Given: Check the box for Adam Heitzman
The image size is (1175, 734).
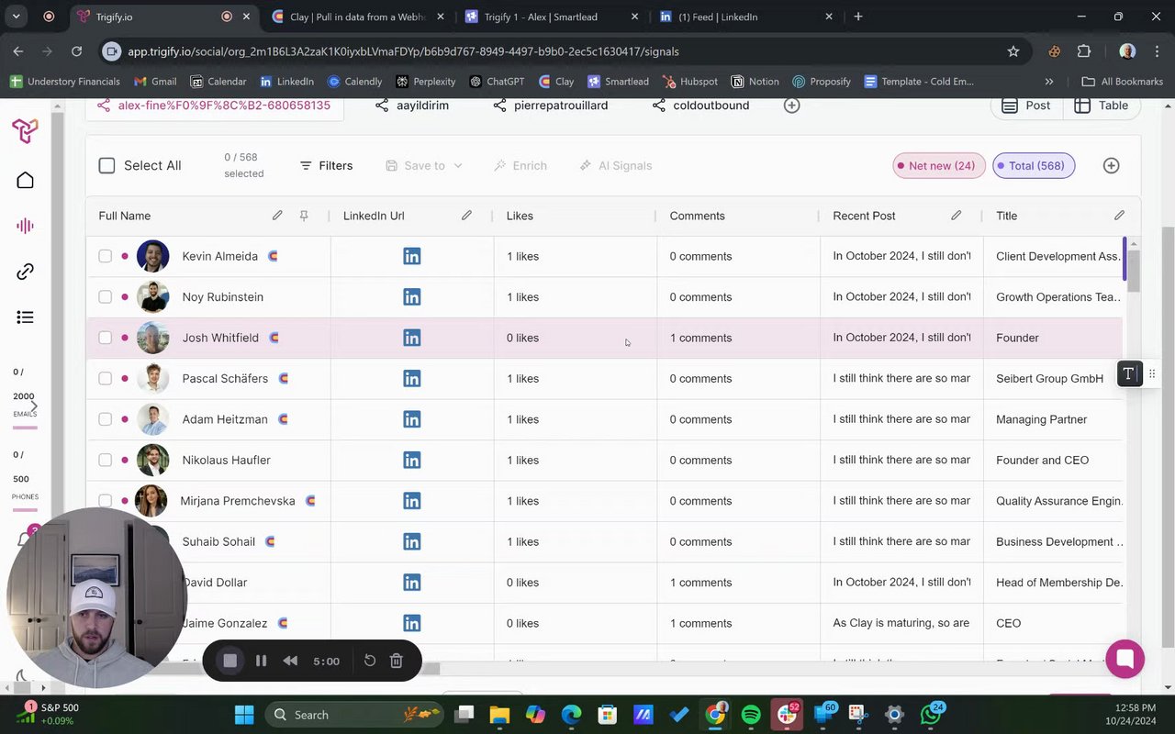Looking at the screenshot, I should 105,419.
